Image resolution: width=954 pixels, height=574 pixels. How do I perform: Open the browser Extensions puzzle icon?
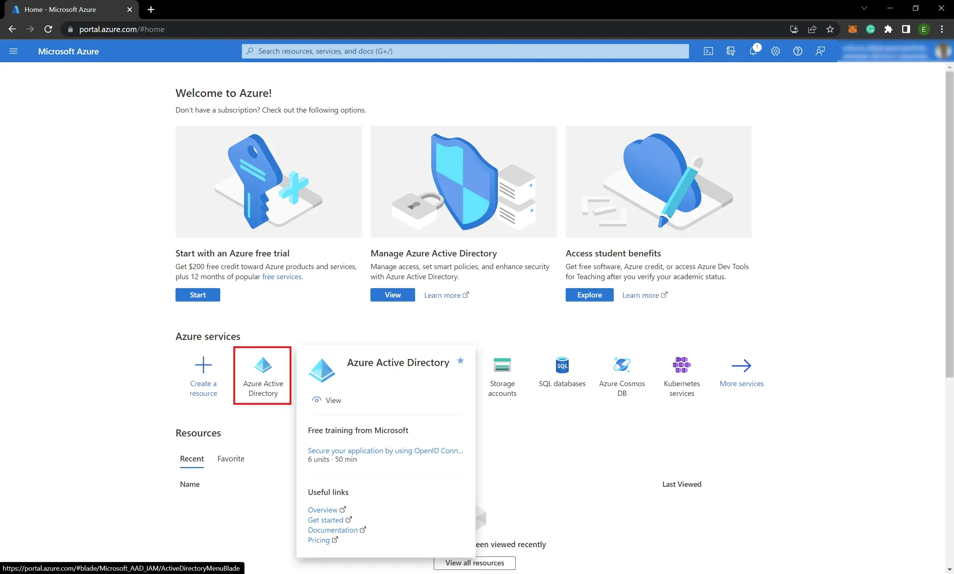pyautogui.click(x=888, y=29)
